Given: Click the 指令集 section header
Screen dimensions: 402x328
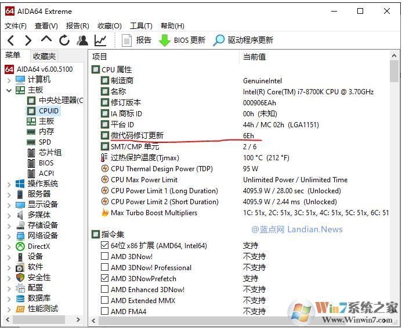Looking at the screenshot, I should click(108, 234).
